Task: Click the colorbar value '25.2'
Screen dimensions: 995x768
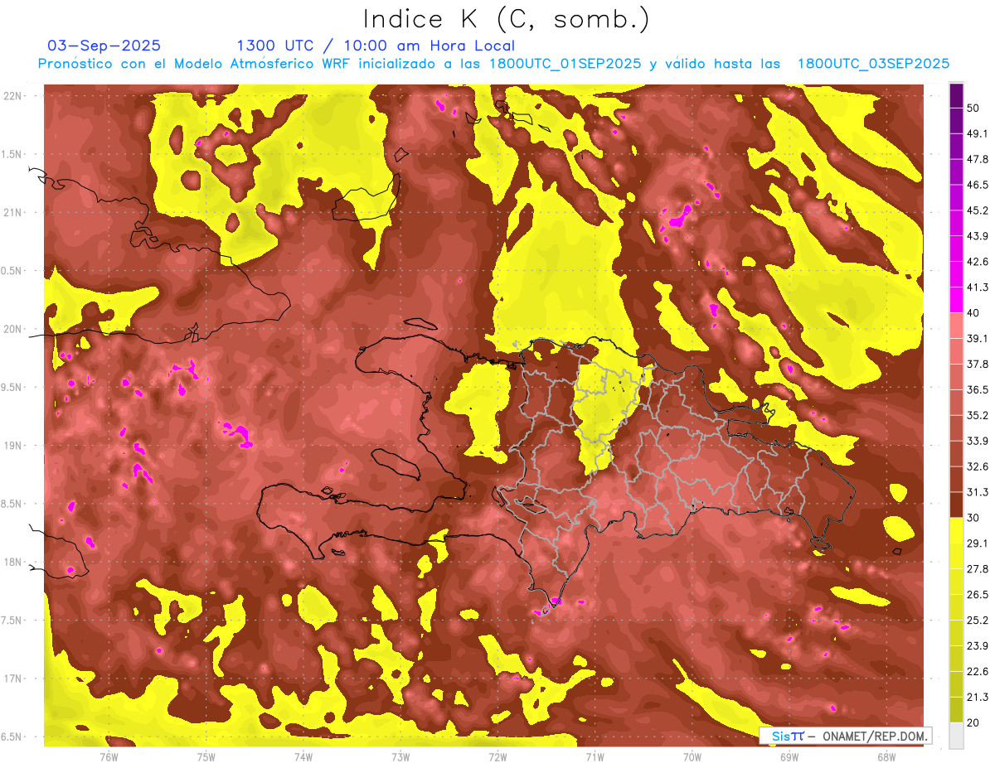Action: click(977, 620)
